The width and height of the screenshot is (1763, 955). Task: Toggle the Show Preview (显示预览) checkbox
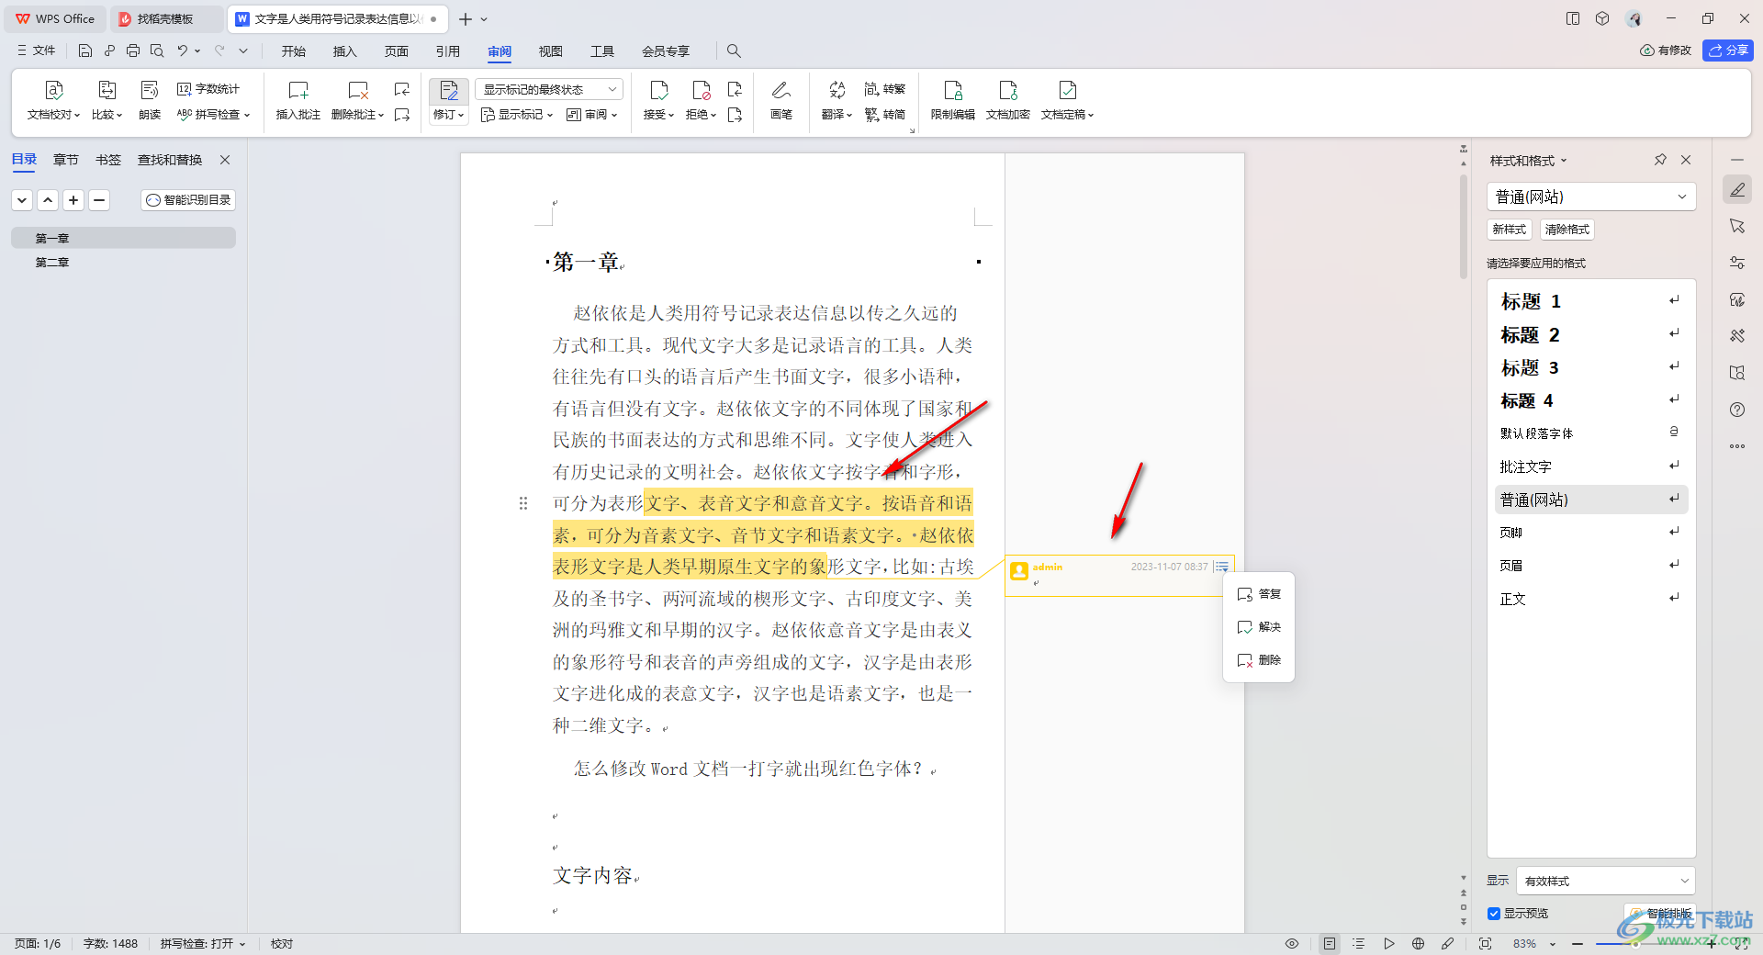coord(1494,914)
